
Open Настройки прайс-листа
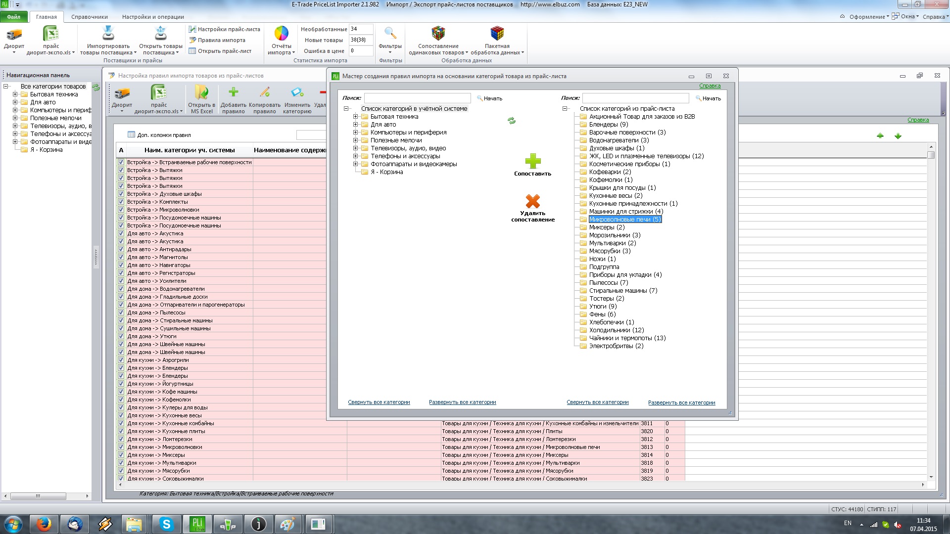tap(224, 29)
